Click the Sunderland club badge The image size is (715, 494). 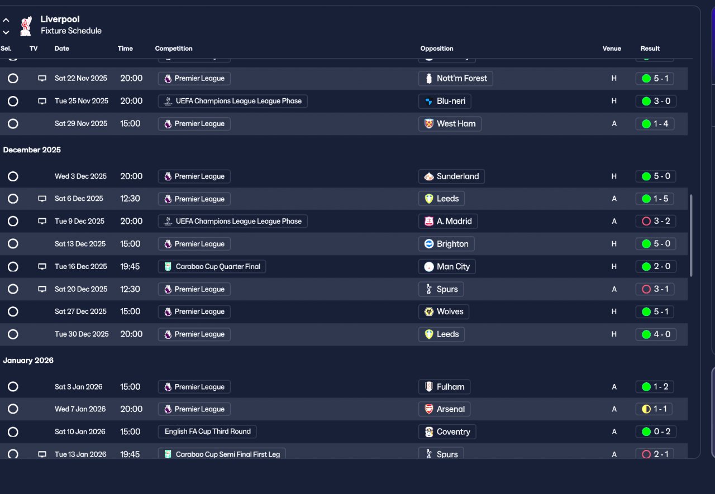pos(429,176)
